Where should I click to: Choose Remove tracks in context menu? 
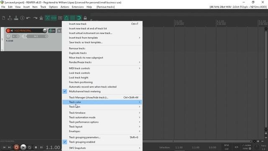point(102,49)
